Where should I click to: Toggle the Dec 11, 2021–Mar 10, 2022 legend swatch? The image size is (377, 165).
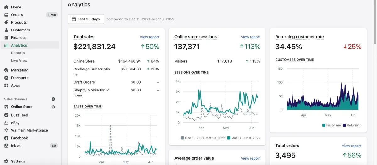[183, 138]
